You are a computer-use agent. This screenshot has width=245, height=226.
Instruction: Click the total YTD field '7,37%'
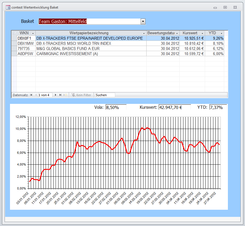click(218, 107)
